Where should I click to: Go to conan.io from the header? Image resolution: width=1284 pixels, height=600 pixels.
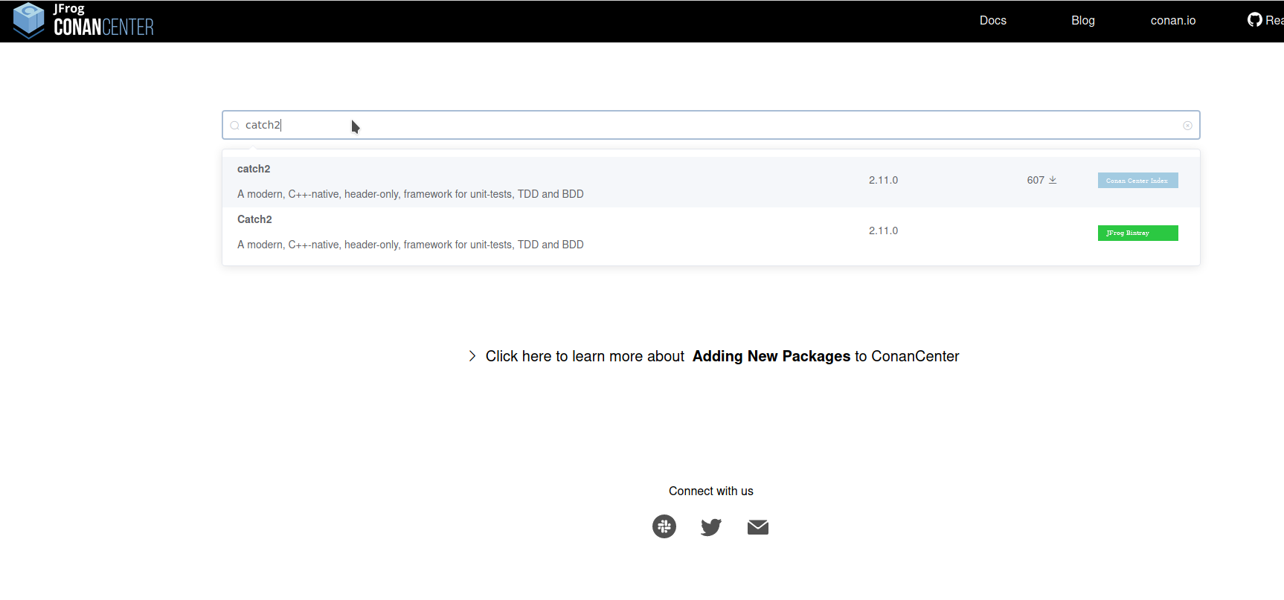click(x=1173, y=20)
